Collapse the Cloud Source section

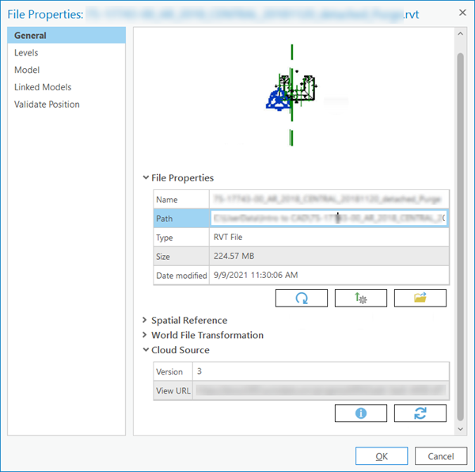tap(146, 349)
